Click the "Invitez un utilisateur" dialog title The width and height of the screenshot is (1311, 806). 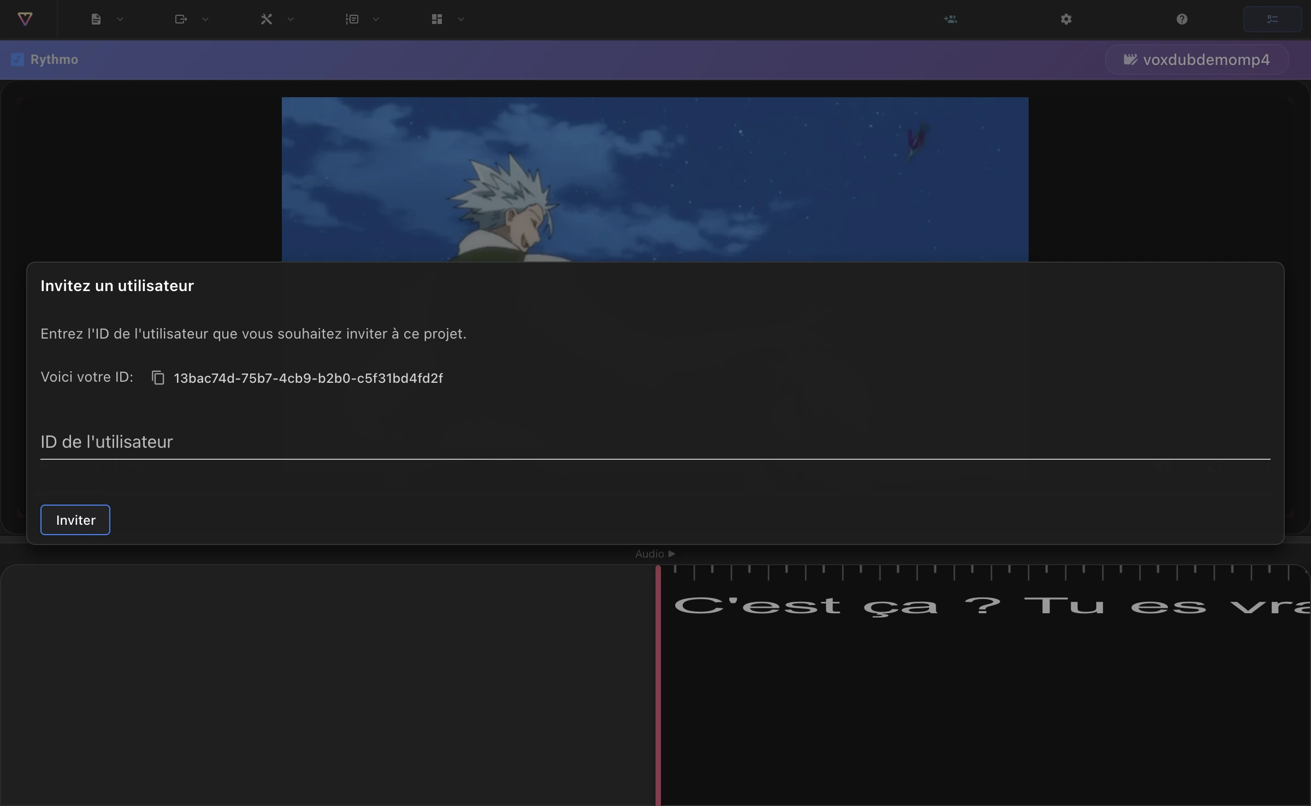[117, 286]
